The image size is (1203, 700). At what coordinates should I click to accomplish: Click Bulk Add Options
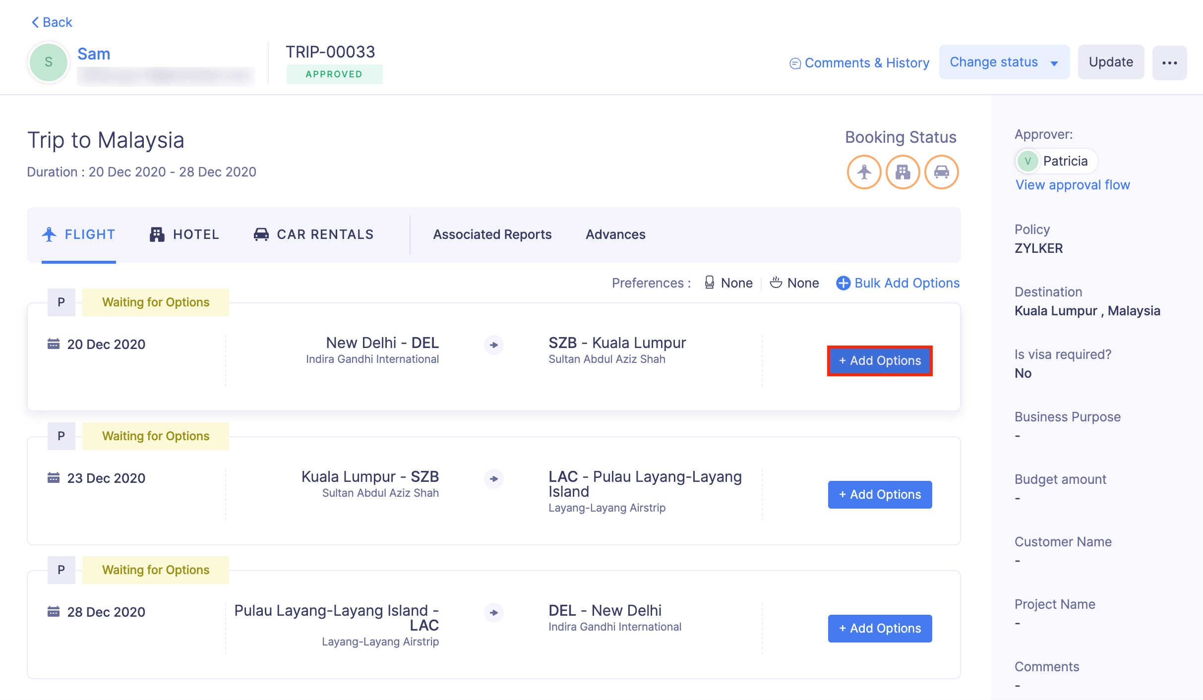(x=898, y=283)
